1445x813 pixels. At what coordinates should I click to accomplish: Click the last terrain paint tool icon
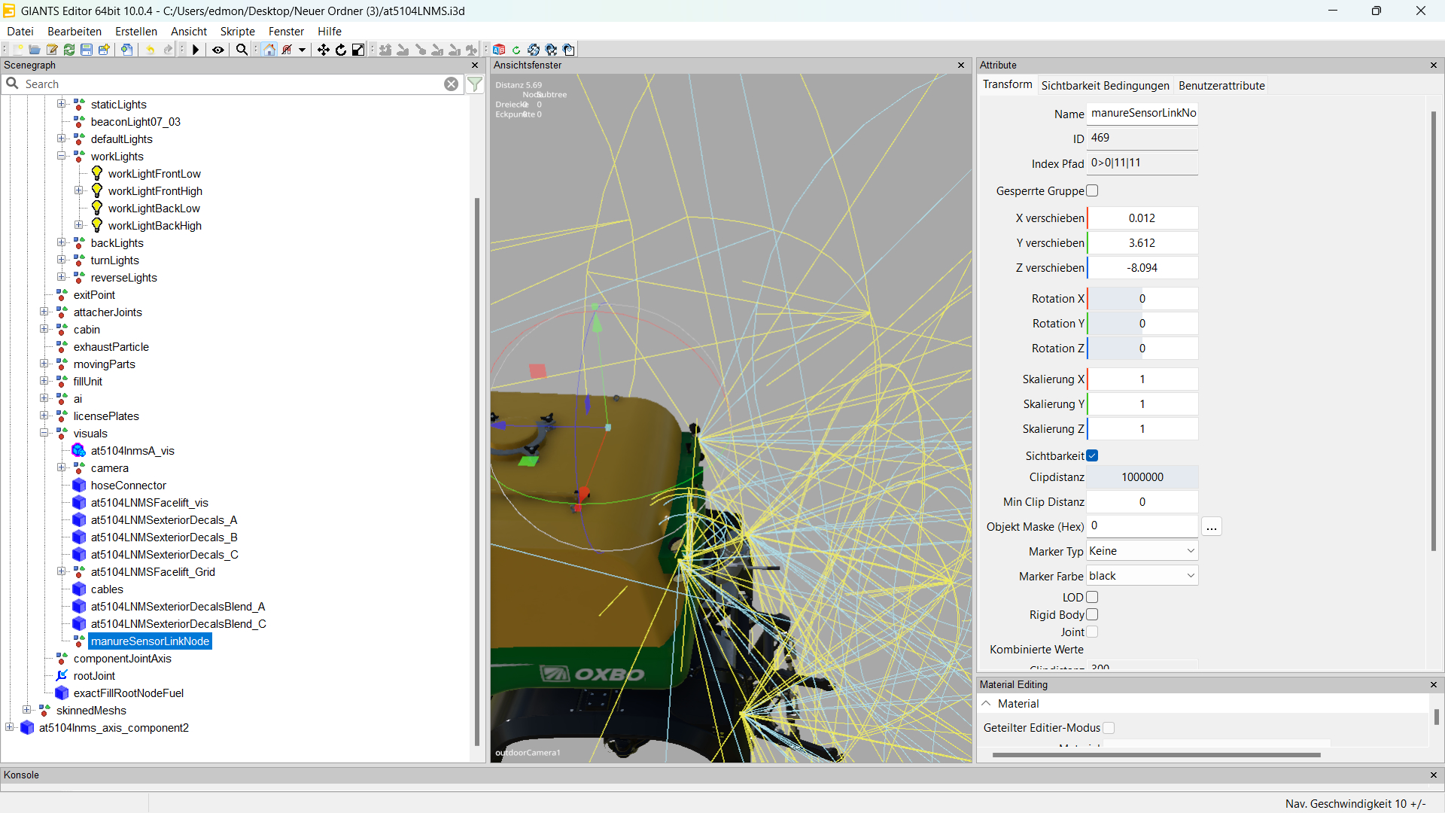pyautogui.click(x=472, y=50)
